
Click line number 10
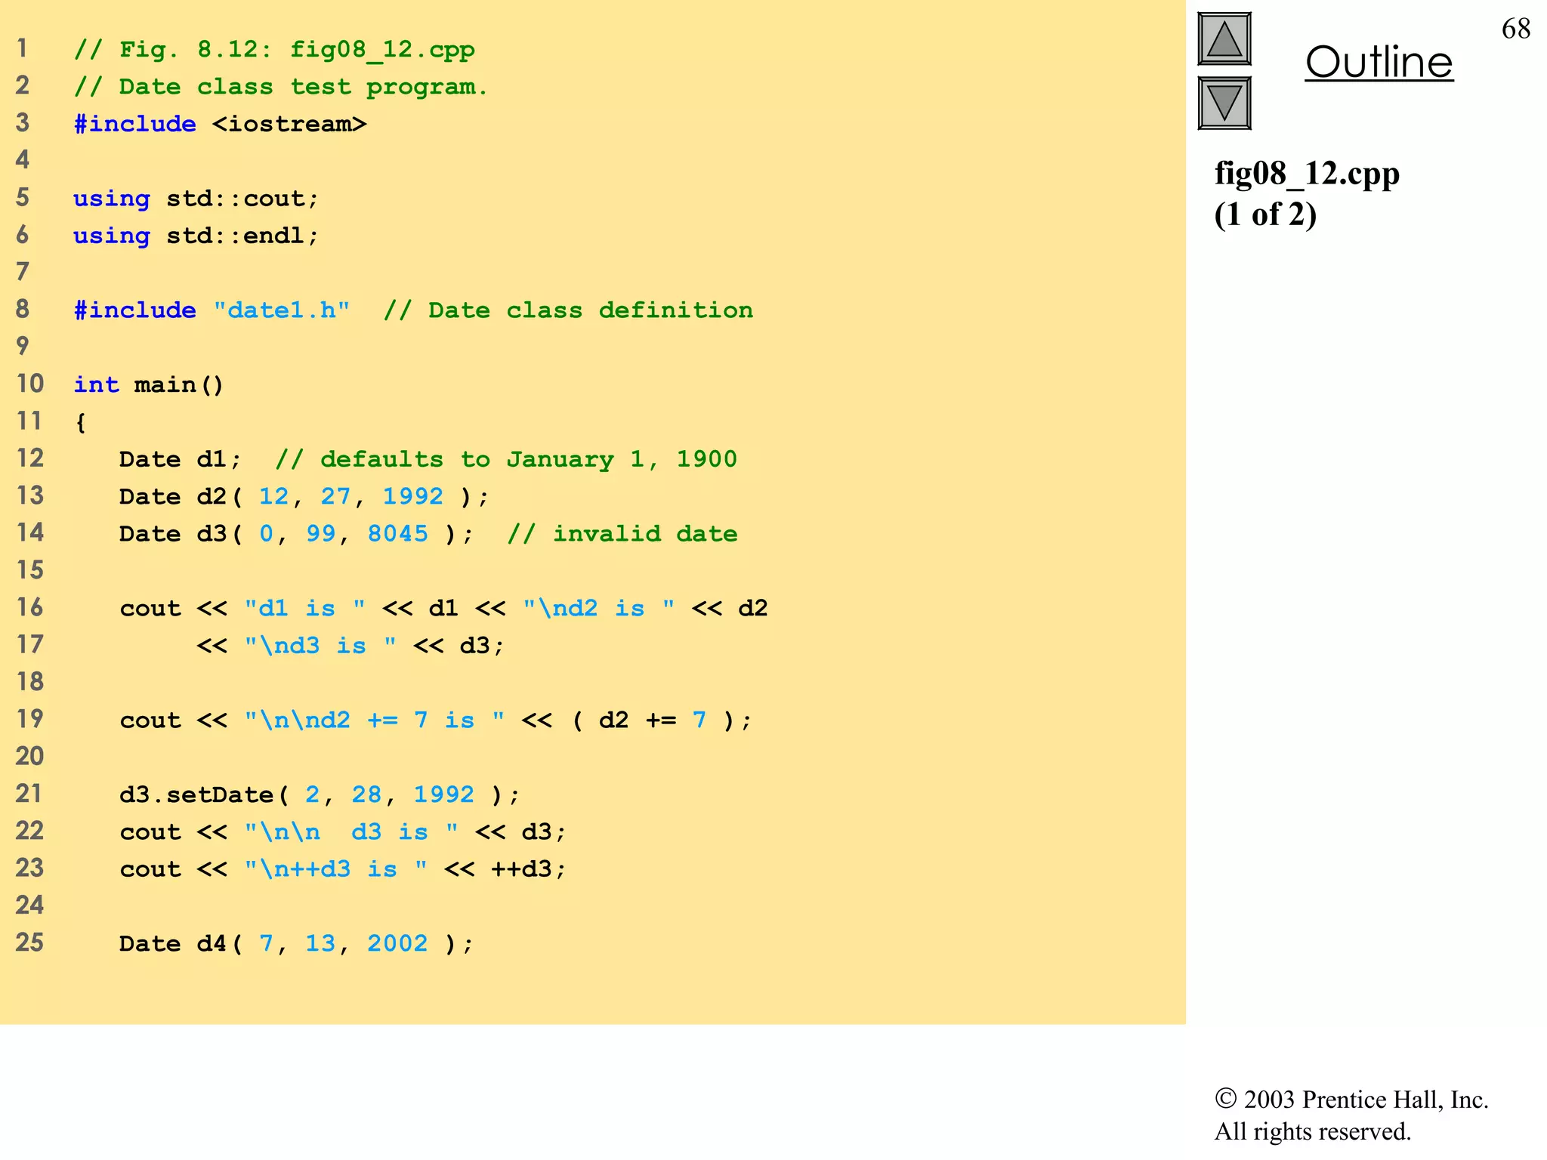click(x=30, y=384)
